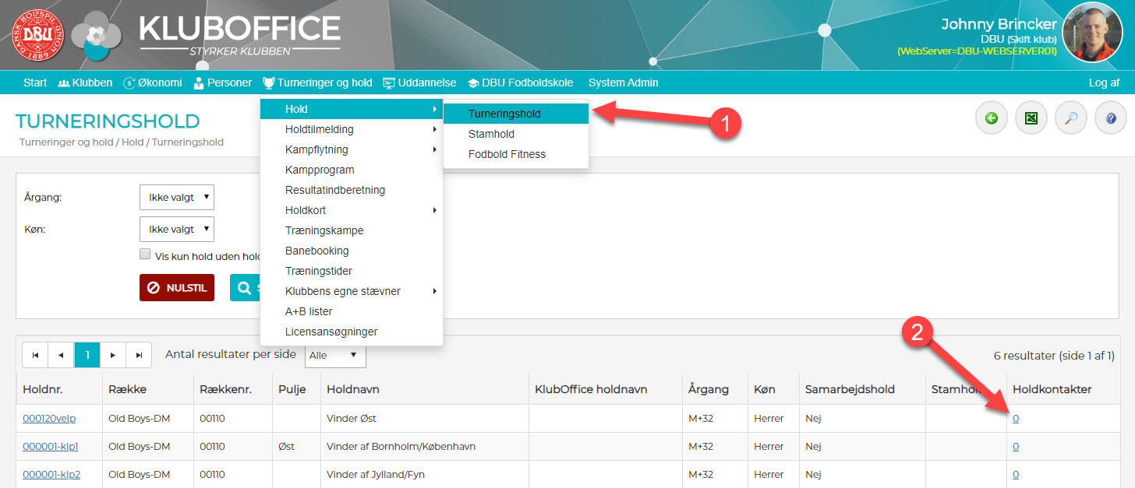1135x488 pixels.
Task: Click the DBU red circular logo
Action: click(39, 35)
